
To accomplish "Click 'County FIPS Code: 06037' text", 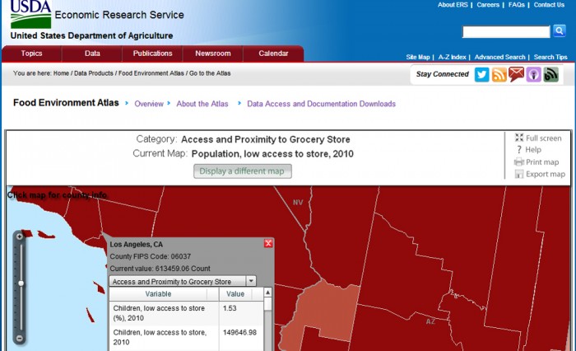I will coord(151,256).
